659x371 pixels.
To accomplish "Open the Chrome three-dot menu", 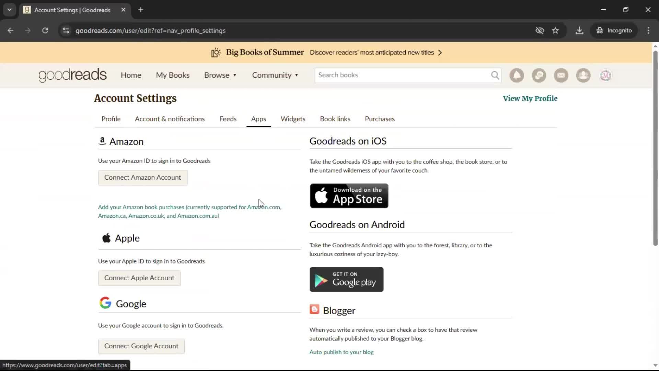I will click(x=648, y=31).
